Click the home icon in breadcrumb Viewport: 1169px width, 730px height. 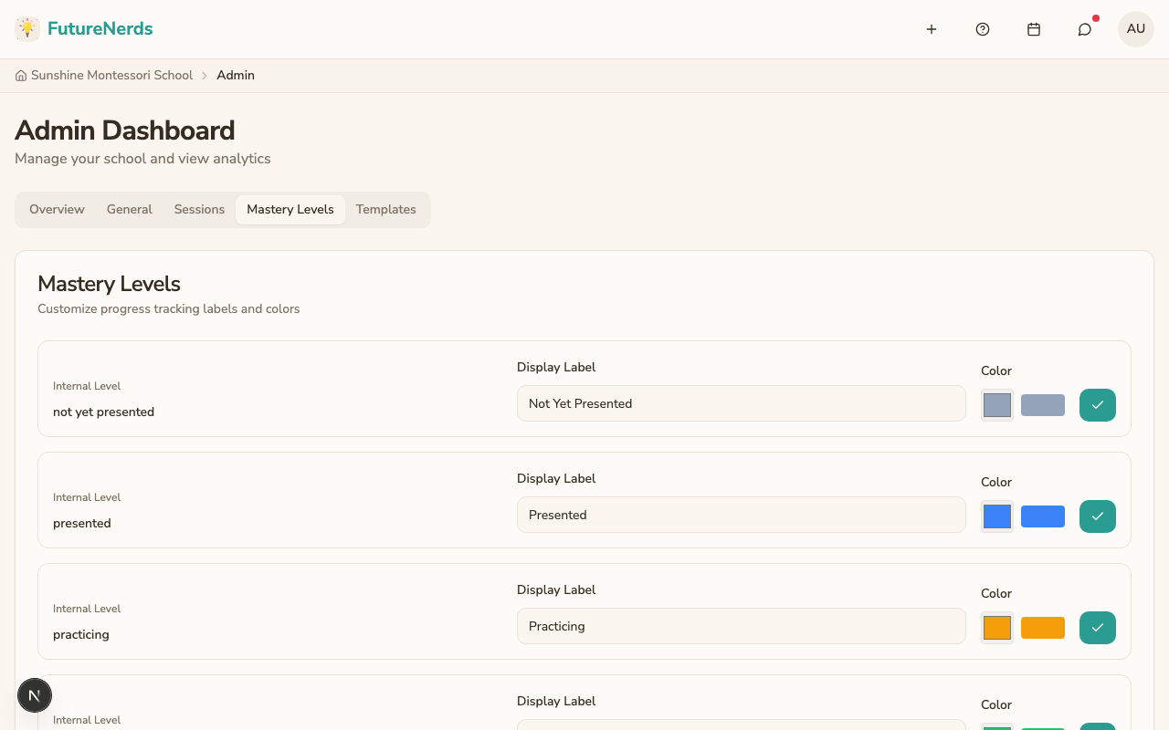(21, 76)
